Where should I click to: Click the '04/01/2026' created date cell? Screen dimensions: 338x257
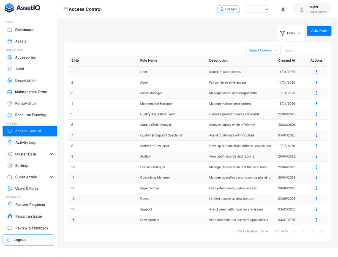tap(286, 220)
